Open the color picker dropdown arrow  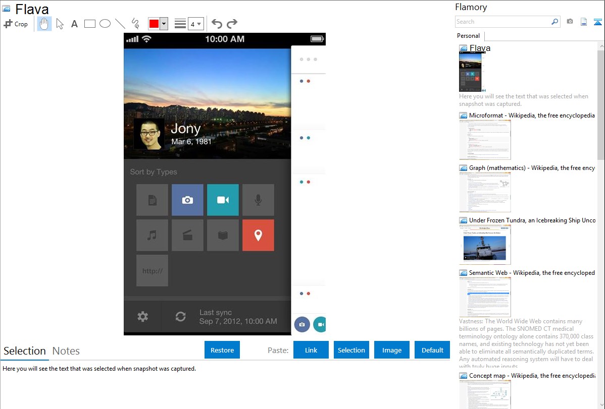[164, 24]
